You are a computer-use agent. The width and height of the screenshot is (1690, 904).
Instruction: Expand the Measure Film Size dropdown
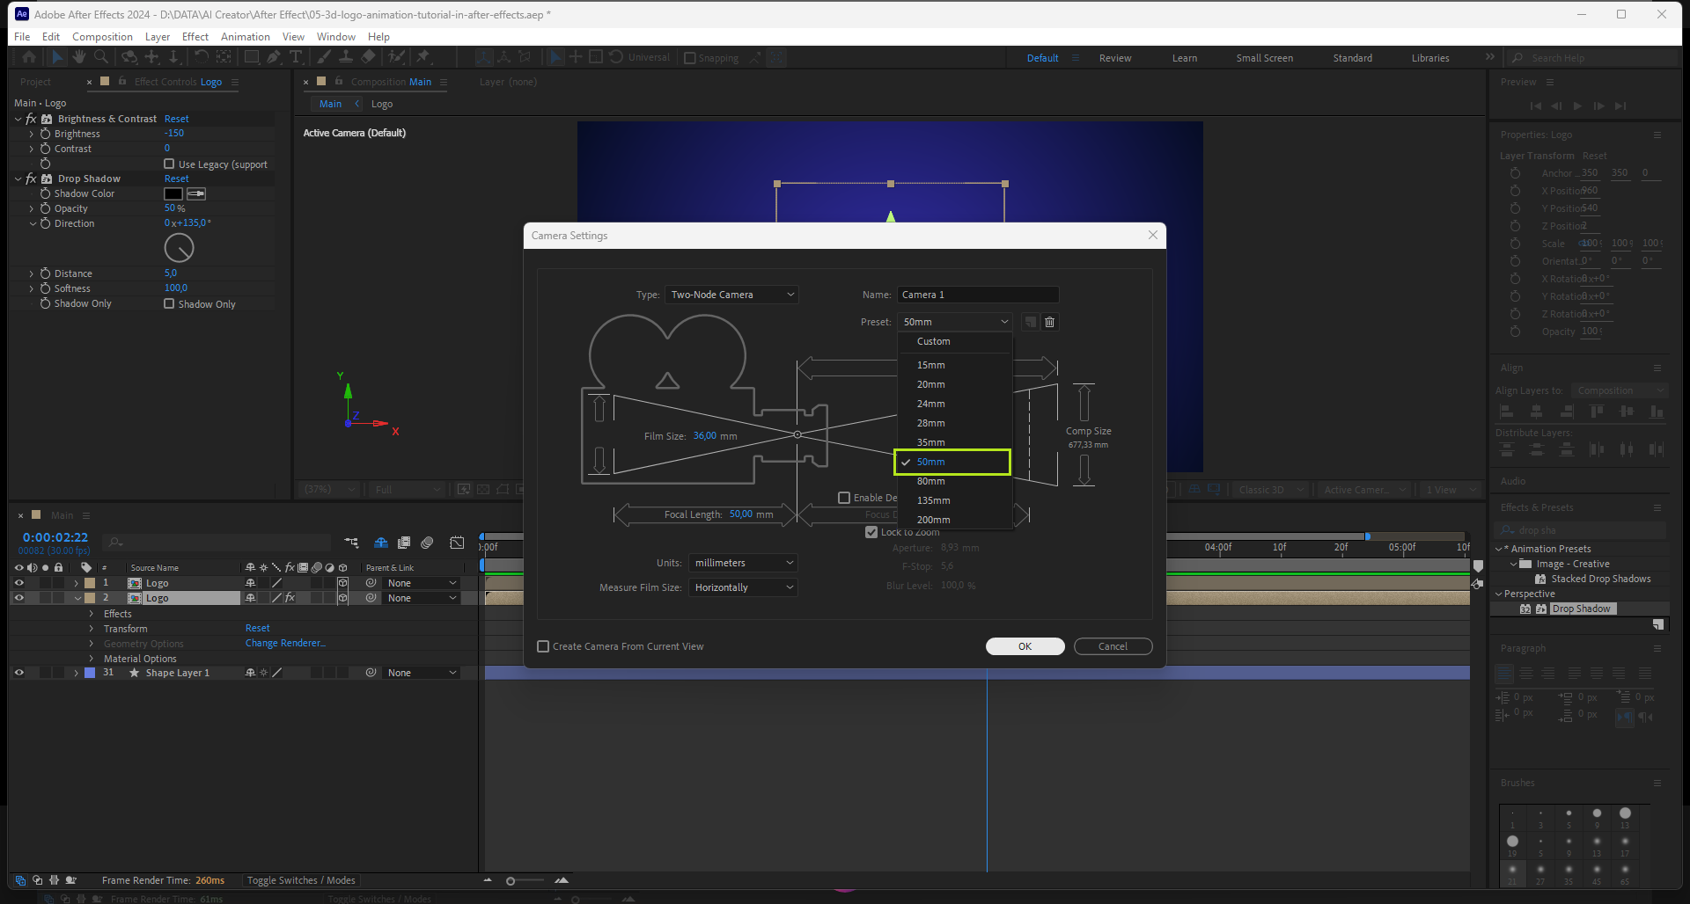coord(743,587)
